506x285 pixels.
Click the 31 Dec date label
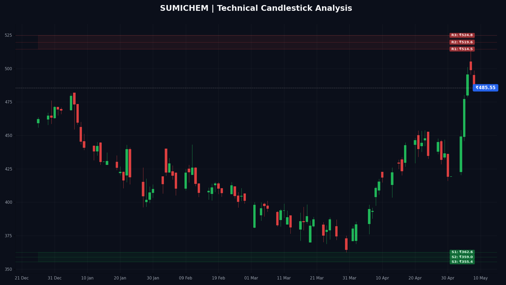[55, 278]
